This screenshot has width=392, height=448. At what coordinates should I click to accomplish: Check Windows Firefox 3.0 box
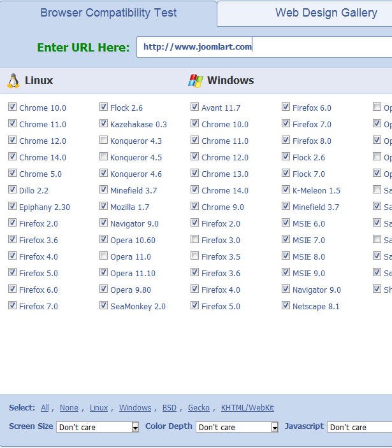194,239
